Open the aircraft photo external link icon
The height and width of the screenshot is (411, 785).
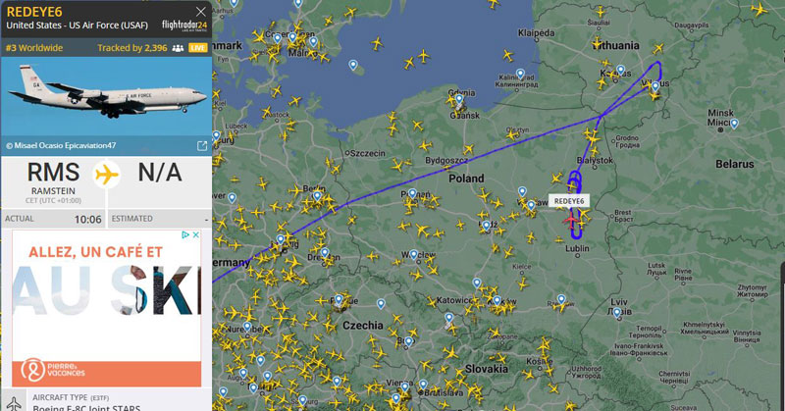click(202, 146)
